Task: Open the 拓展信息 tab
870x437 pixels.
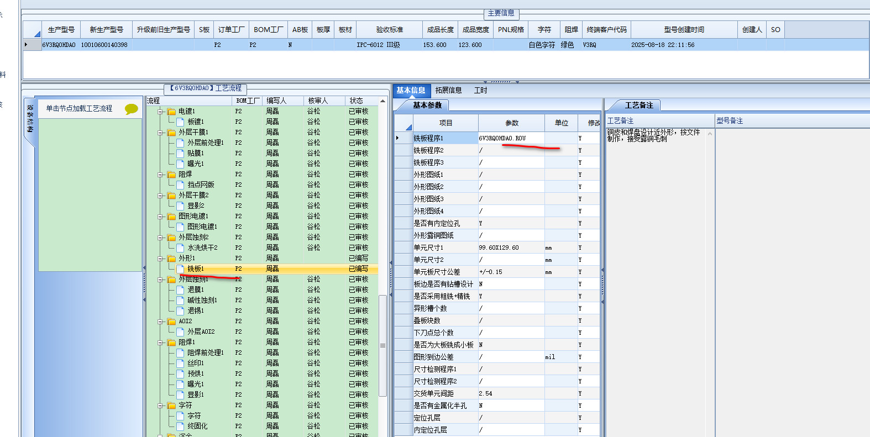Action: click(x=448, y=91)
